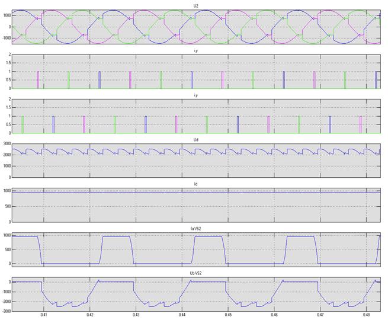Click the Id plot title
This screenshot has width=388, height=320.
pos(195,184)
